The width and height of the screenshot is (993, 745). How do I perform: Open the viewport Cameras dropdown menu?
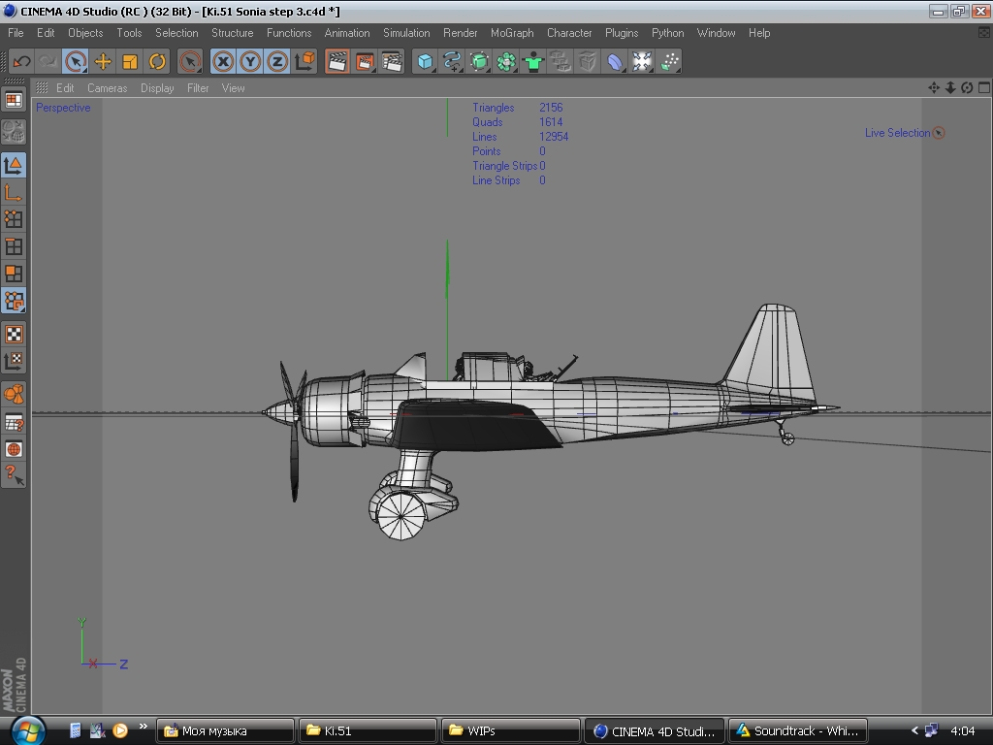point(107,88)
